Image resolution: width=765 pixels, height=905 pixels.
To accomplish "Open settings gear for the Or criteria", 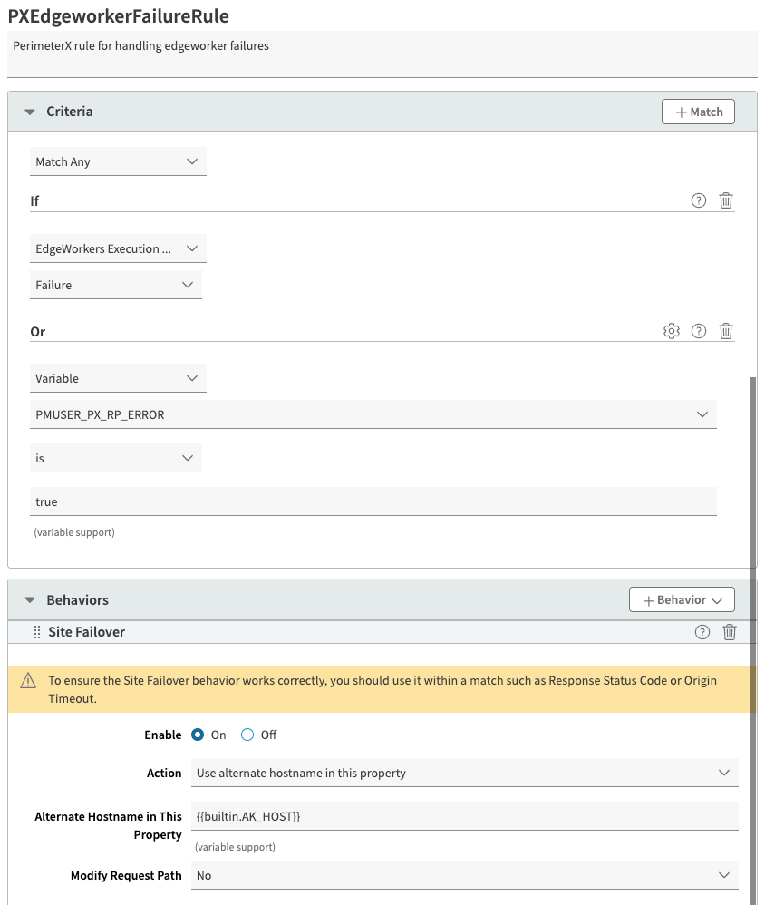I will [x=672, y=332].
